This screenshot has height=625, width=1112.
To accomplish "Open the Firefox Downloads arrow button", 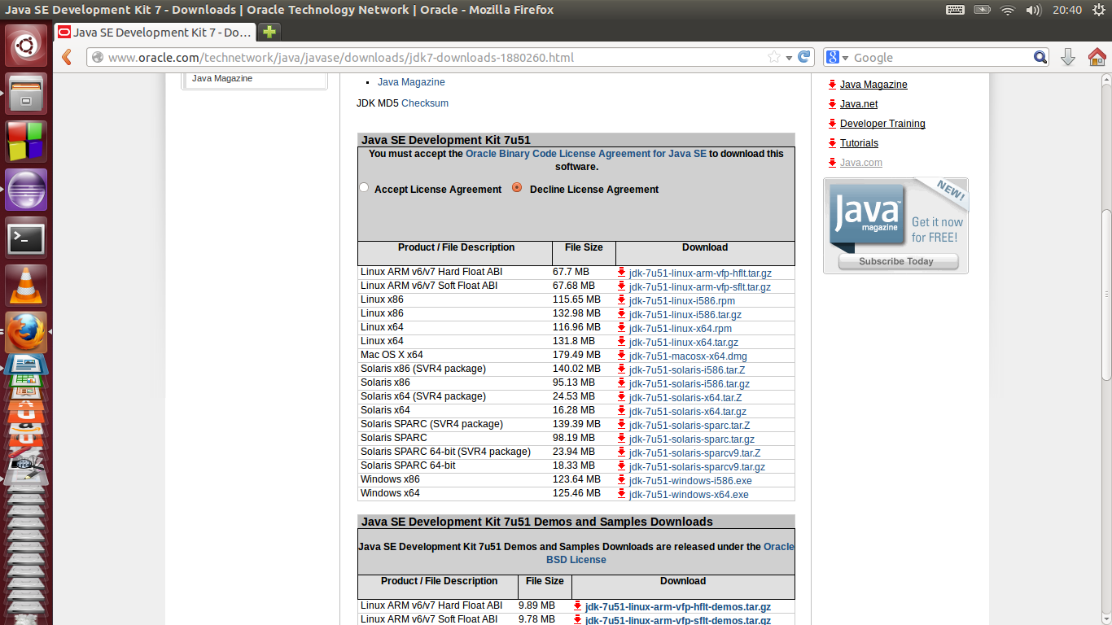I will pos(1068,57).
